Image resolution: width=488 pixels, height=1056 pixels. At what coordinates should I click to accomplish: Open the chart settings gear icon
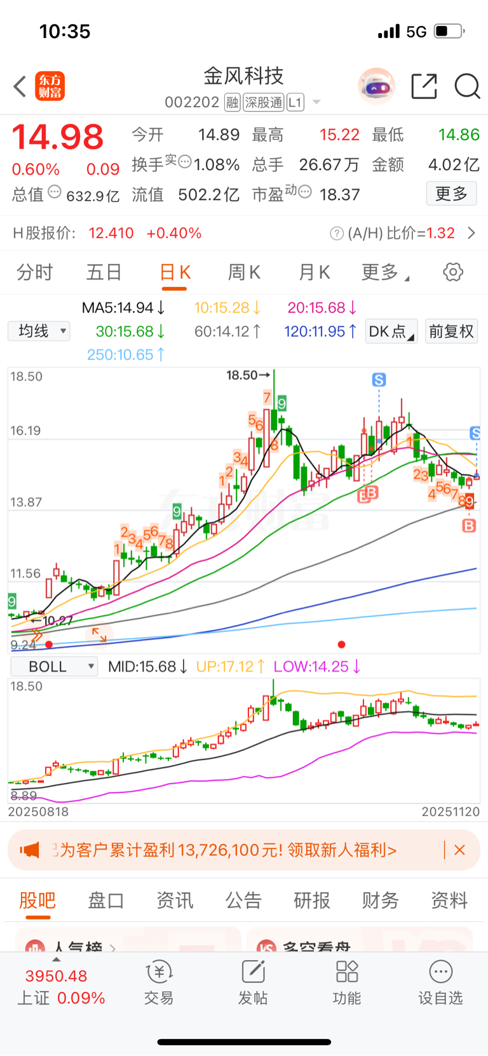pyautogui.click(x=453, y=272)
